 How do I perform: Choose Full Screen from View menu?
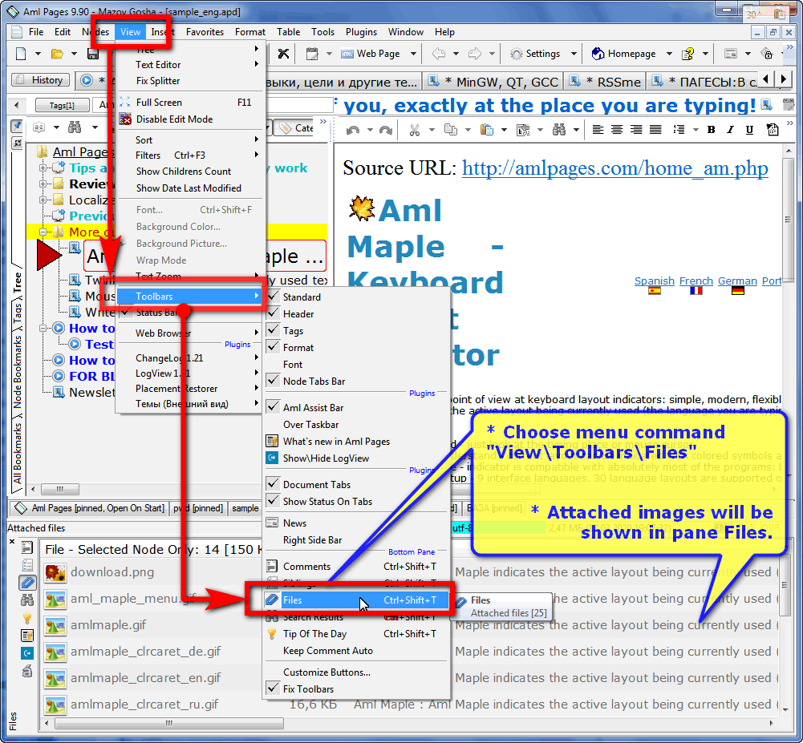(x=190, y=103)
